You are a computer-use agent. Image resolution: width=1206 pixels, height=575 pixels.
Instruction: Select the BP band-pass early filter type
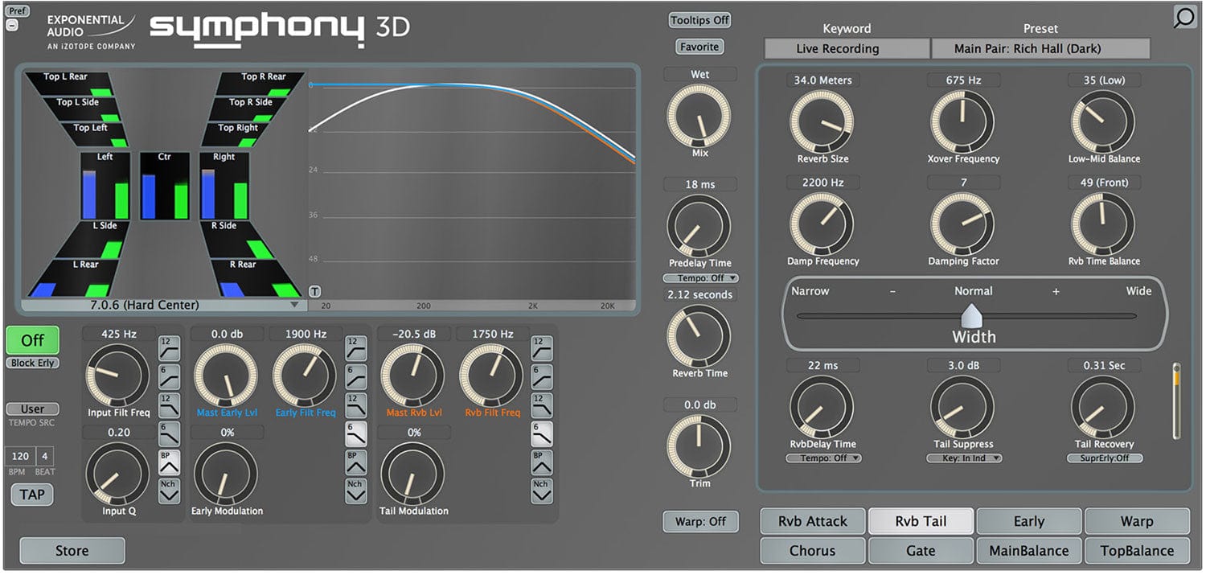click(x=355, y=462)
